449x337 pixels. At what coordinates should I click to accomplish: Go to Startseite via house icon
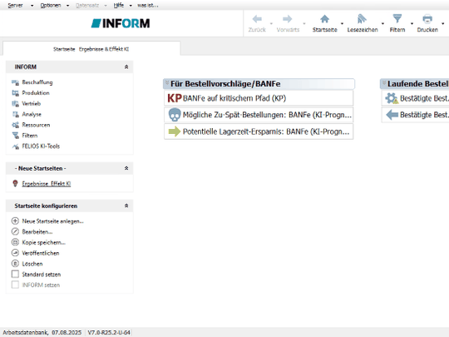(324, 19)
